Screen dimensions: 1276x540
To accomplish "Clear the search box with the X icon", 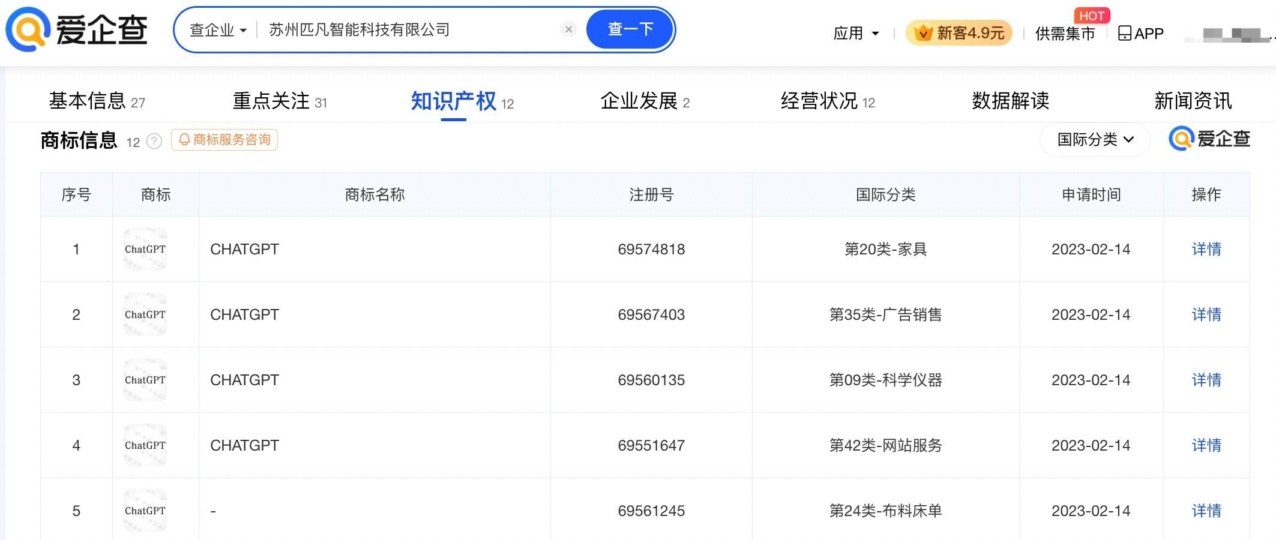I will pyautogui.click(x=568, y=29).
